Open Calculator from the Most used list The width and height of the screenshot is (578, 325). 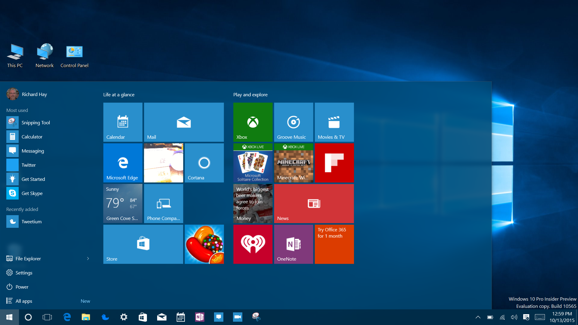point(32,137)
